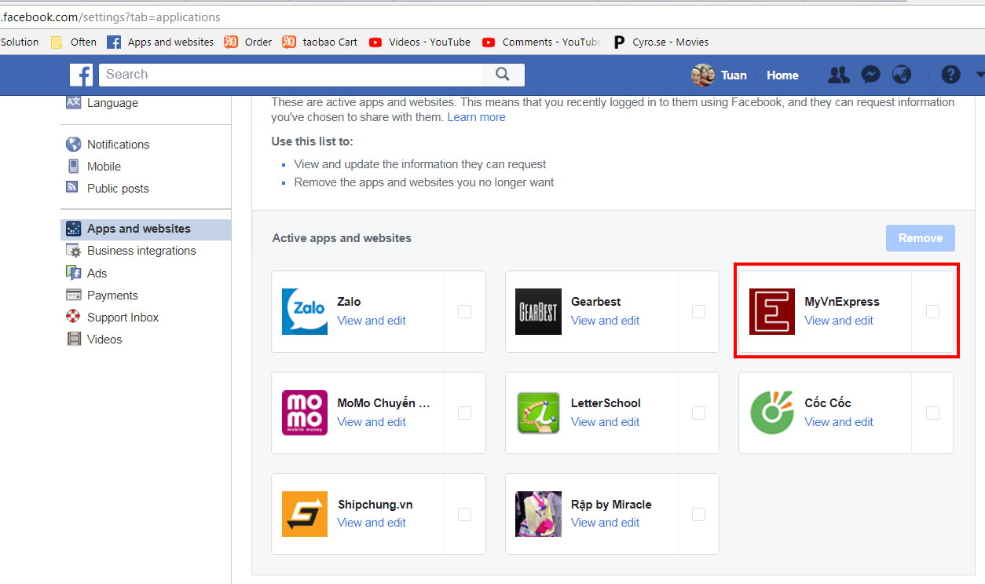The height and width of the screenshot is (584, 985).
Task: Click the Rập by Miracle app thumbnail
Action: click(538, 514)
